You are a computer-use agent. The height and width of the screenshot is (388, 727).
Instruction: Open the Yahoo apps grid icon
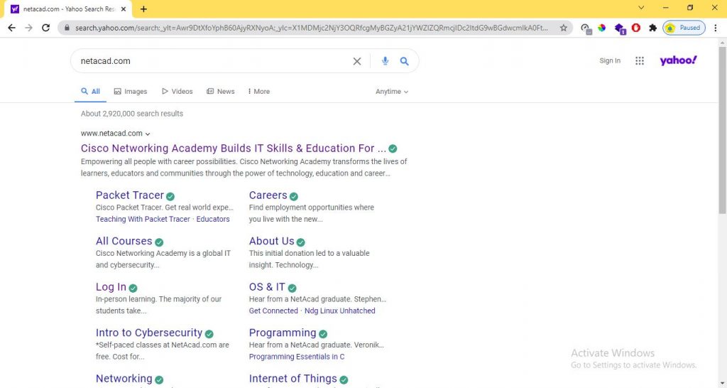[x=640, y=61]
